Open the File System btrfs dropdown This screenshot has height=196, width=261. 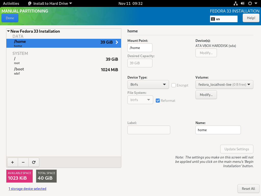(140, 100)
